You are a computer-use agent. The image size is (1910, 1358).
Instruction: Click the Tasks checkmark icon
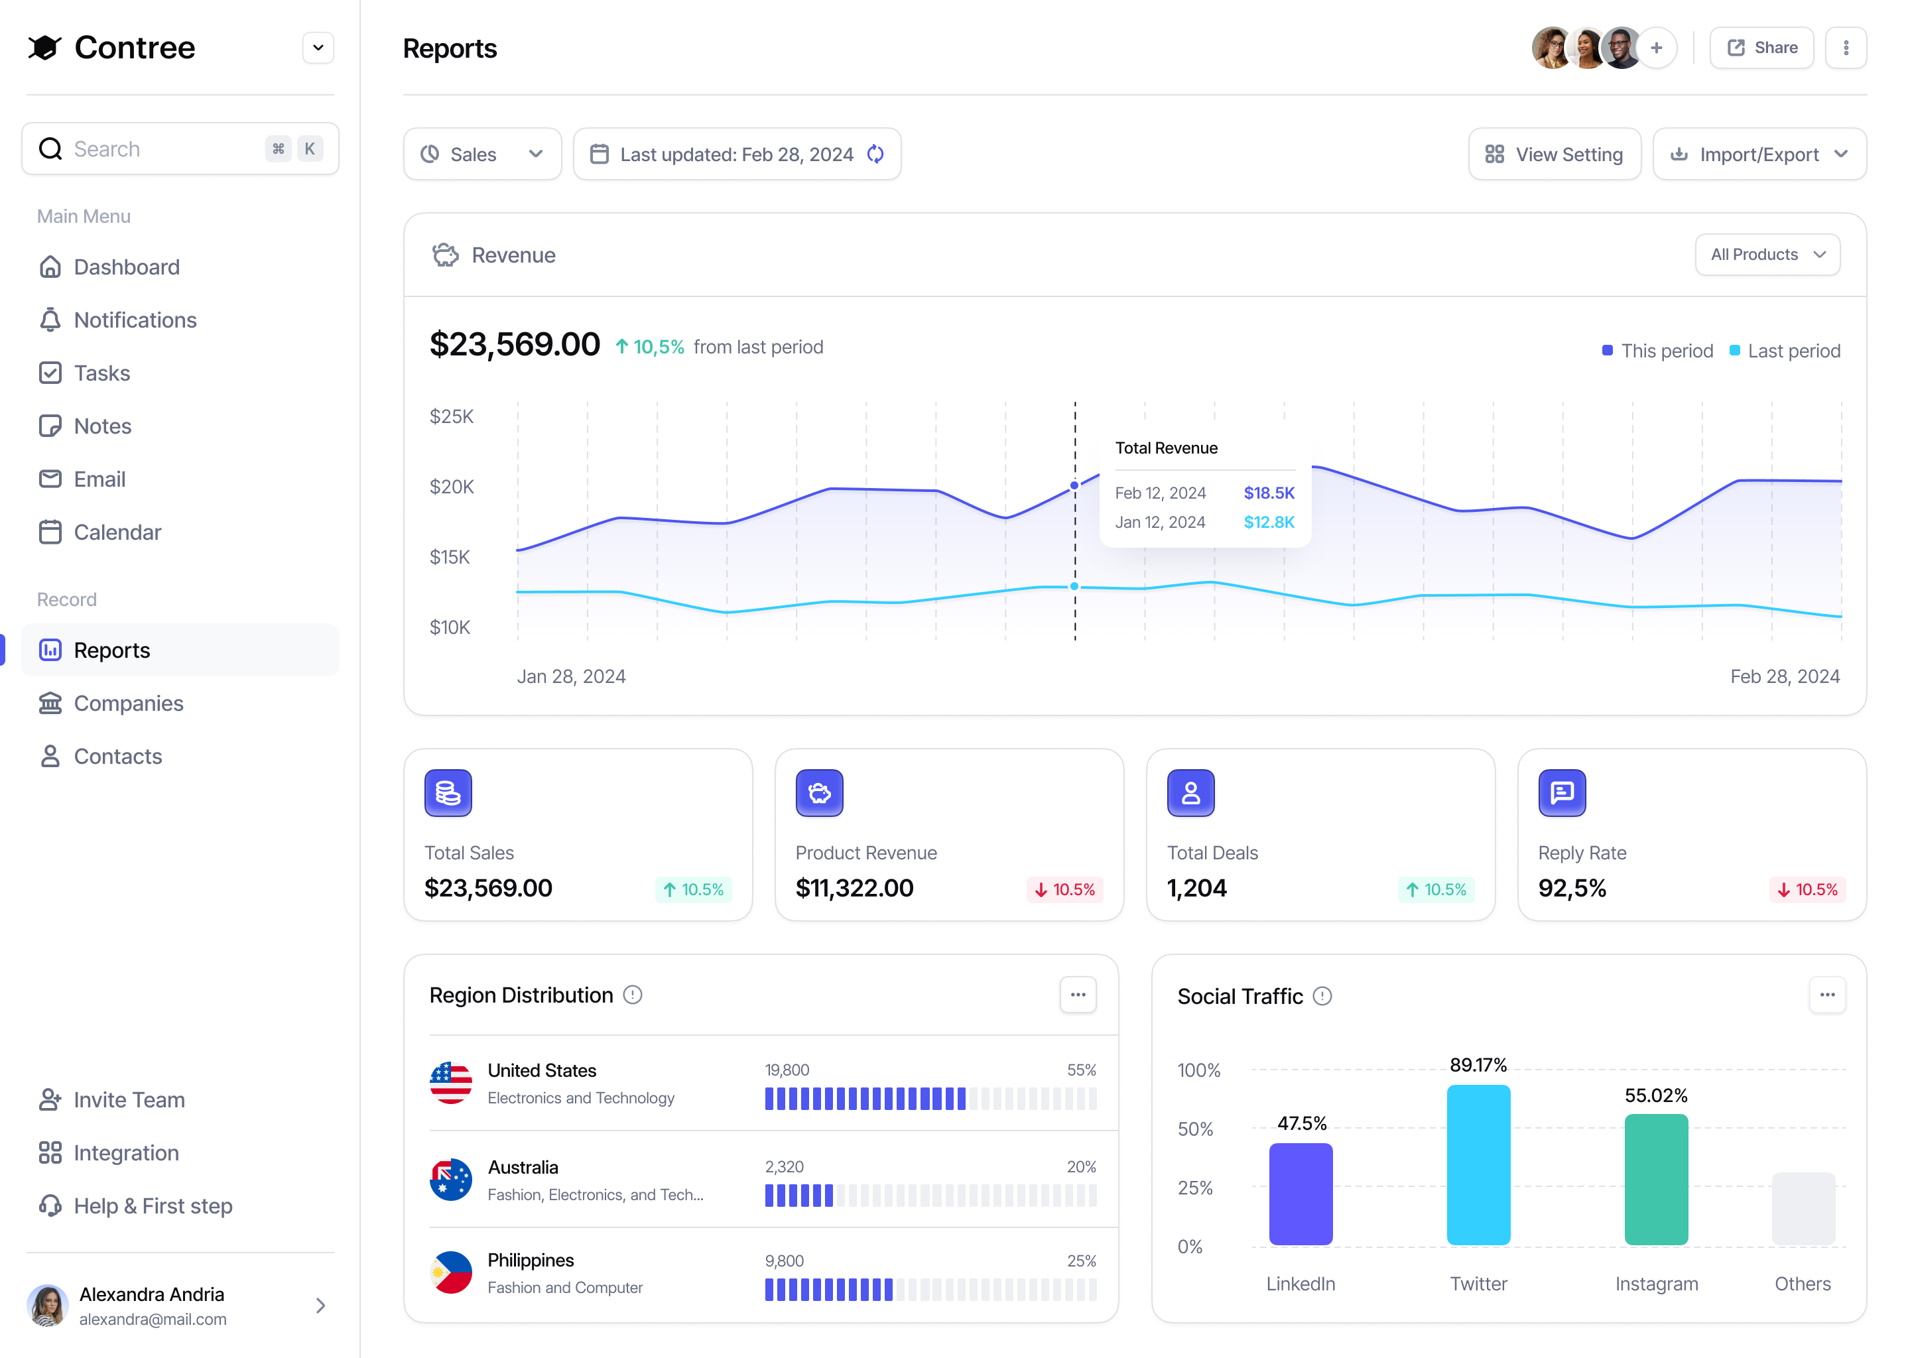click(50, 373)
